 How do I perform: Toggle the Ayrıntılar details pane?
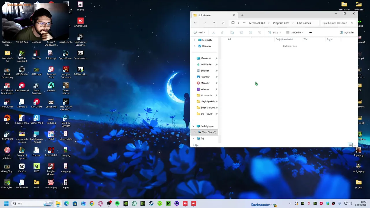coord(347,32)
